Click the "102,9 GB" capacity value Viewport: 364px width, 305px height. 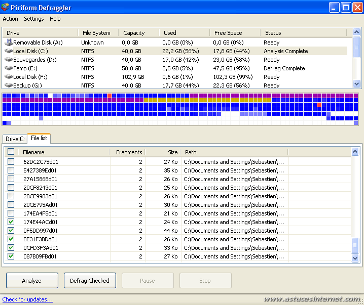click(x=133, y=77)
